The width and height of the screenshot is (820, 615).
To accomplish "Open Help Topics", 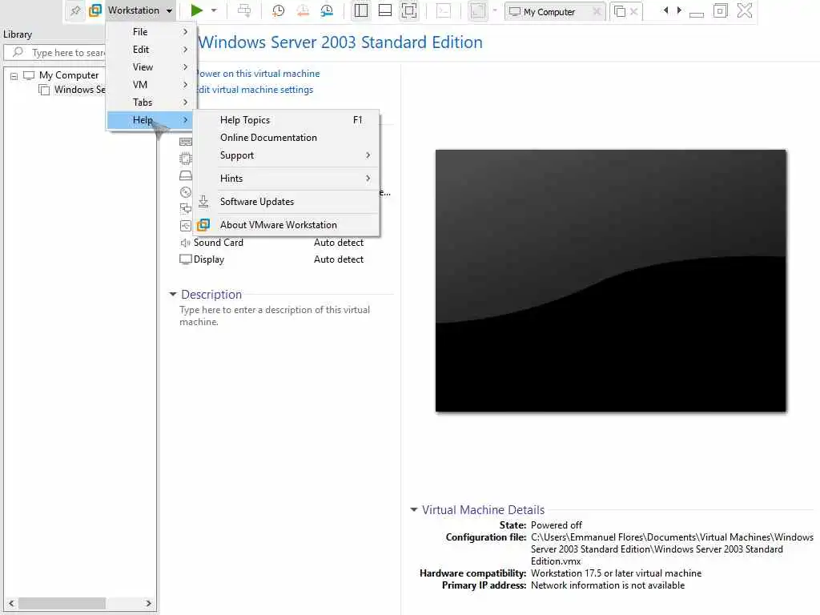I will [287, 120].
